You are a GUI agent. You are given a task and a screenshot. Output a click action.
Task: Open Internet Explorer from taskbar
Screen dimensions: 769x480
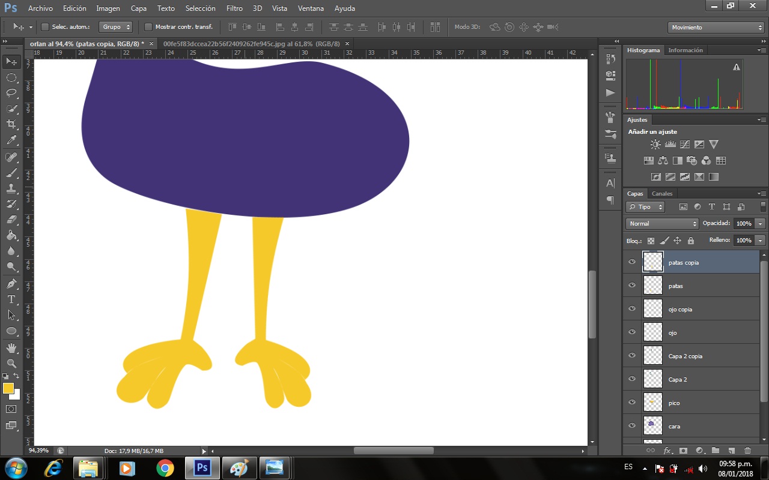(x=53, y=468)
